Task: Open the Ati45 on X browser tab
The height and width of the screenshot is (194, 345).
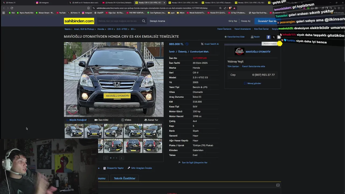Action: tap(84, 3)
